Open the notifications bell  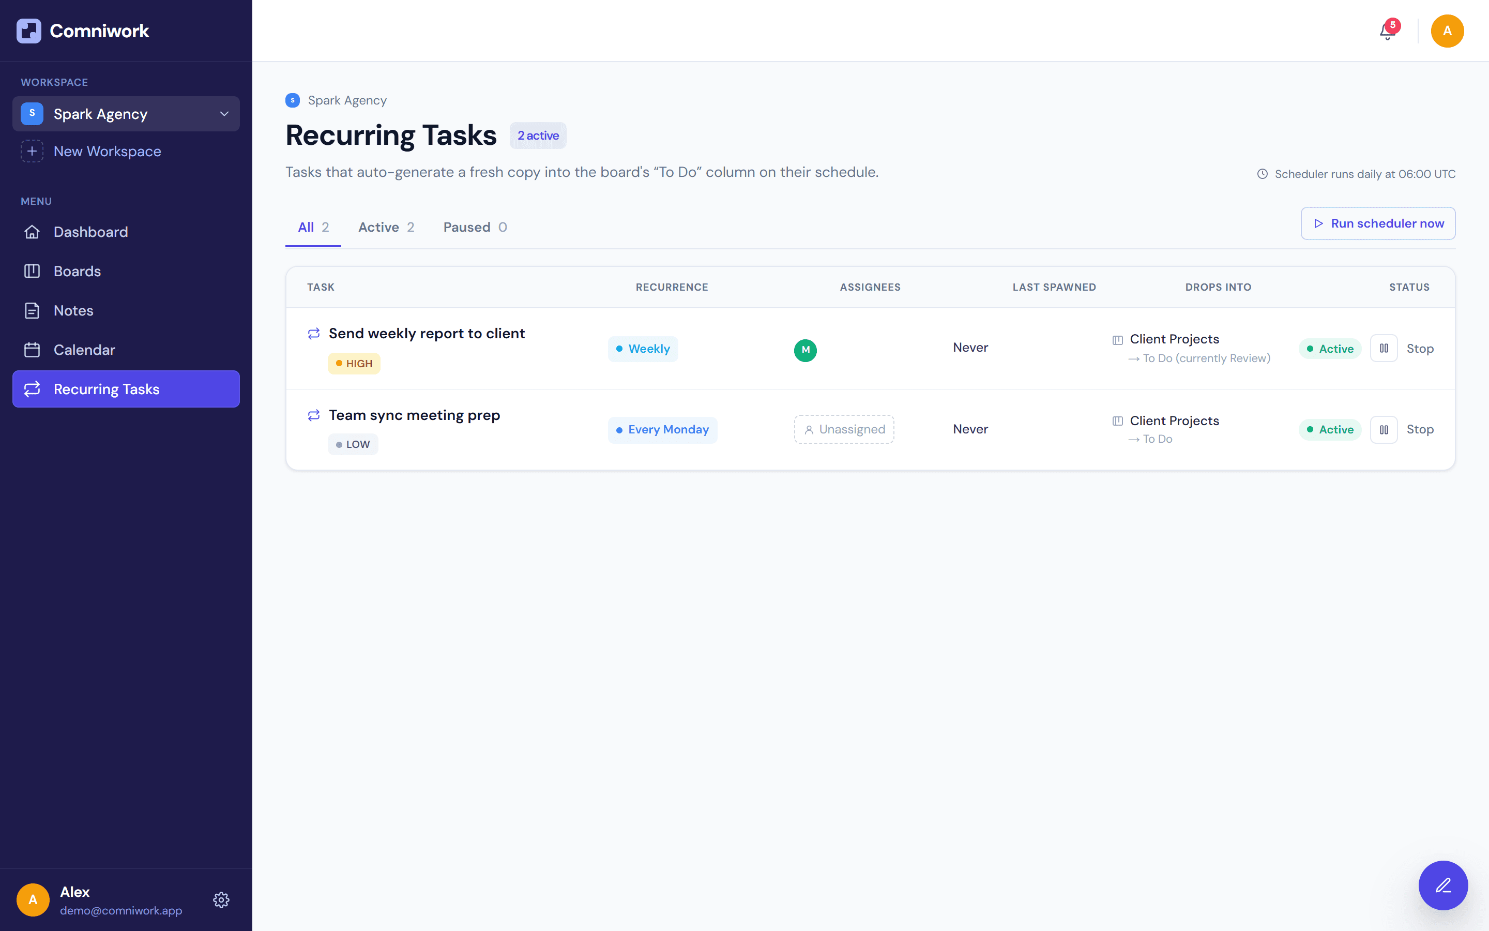1387,31
